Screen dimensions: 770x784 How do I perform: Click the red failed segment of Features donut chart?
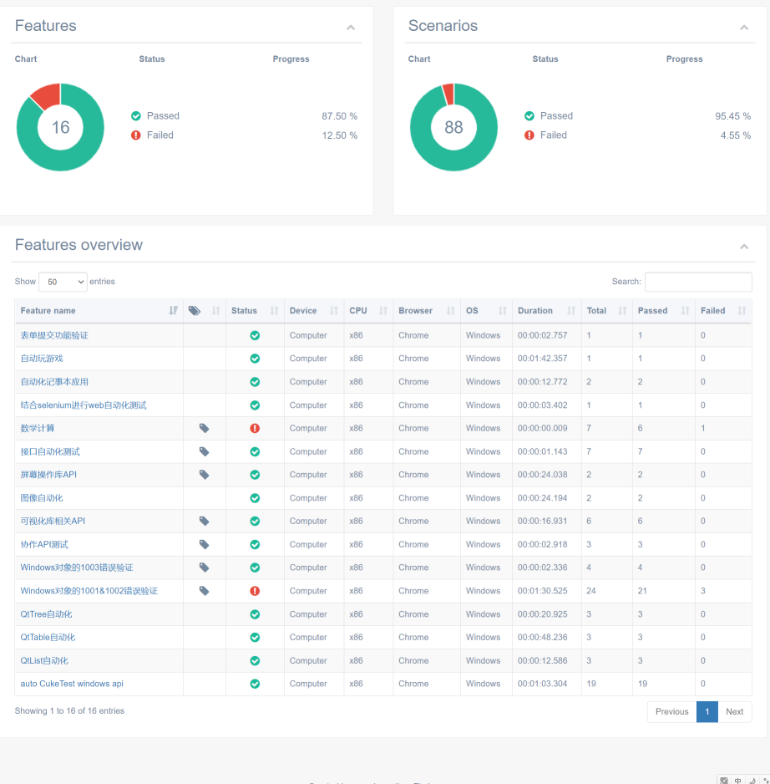(47, 94)
